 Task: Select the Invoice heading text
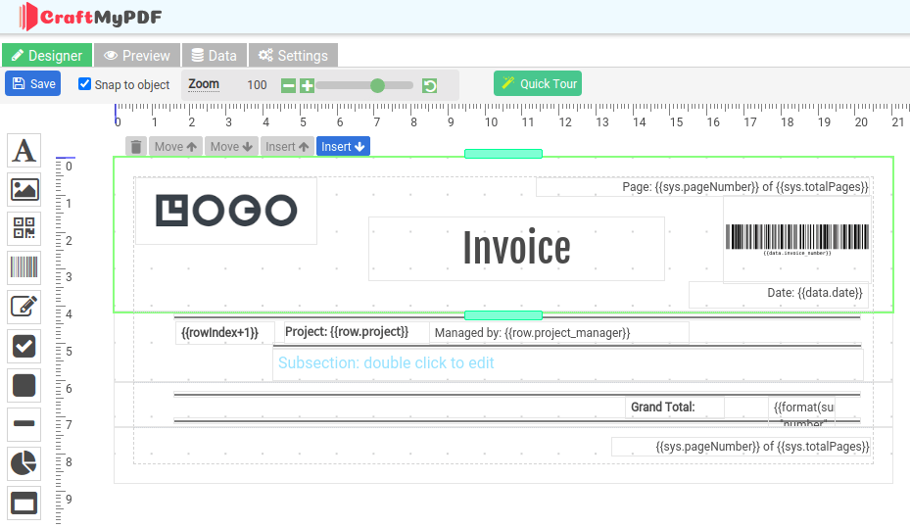pos(516,249)
